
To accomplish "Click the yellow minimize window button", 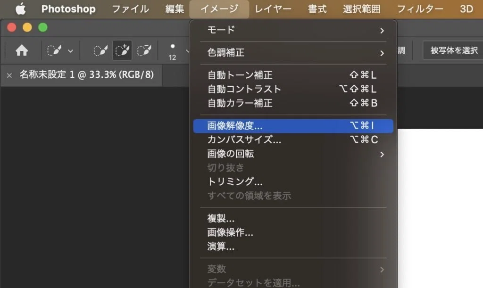I will coord(27,27).
